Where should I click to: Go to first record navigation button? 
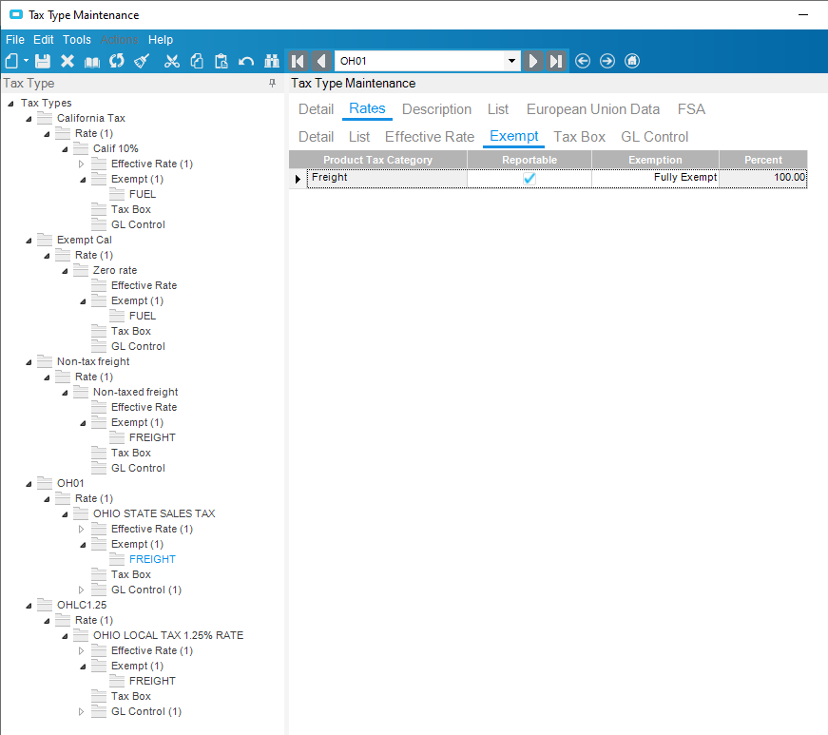(x=298, y=61)
